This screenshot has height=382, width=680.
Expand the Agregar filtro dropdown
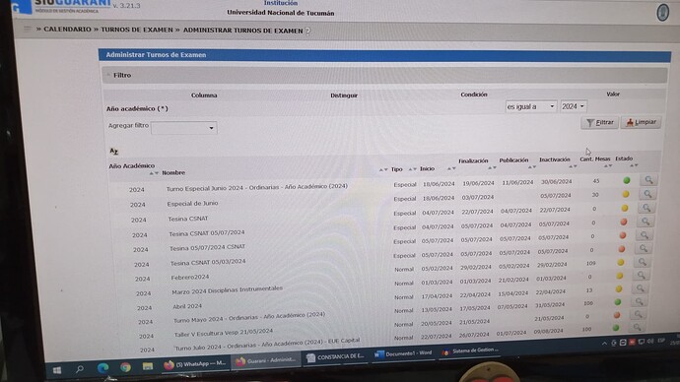click(x=184, y=128)
